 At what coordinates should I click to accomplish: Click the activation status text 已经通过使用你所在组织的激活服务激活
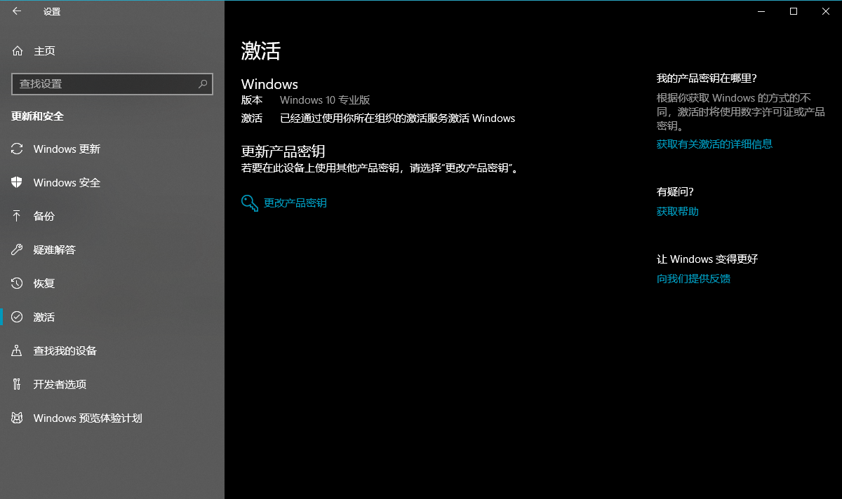pyautogui.click(x=398, y=118)
